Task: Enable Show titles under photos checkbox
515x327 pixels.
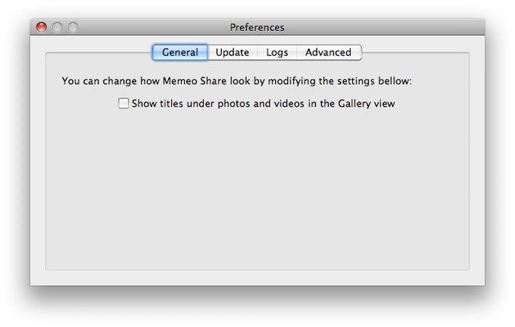Action: (123, 104)
